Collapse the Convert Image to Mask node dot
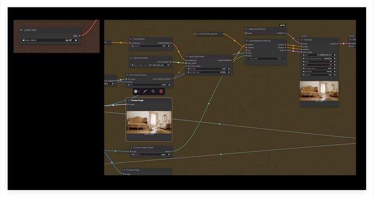The image size is (374, 197). pyautogui.click(x=131, y=148)
